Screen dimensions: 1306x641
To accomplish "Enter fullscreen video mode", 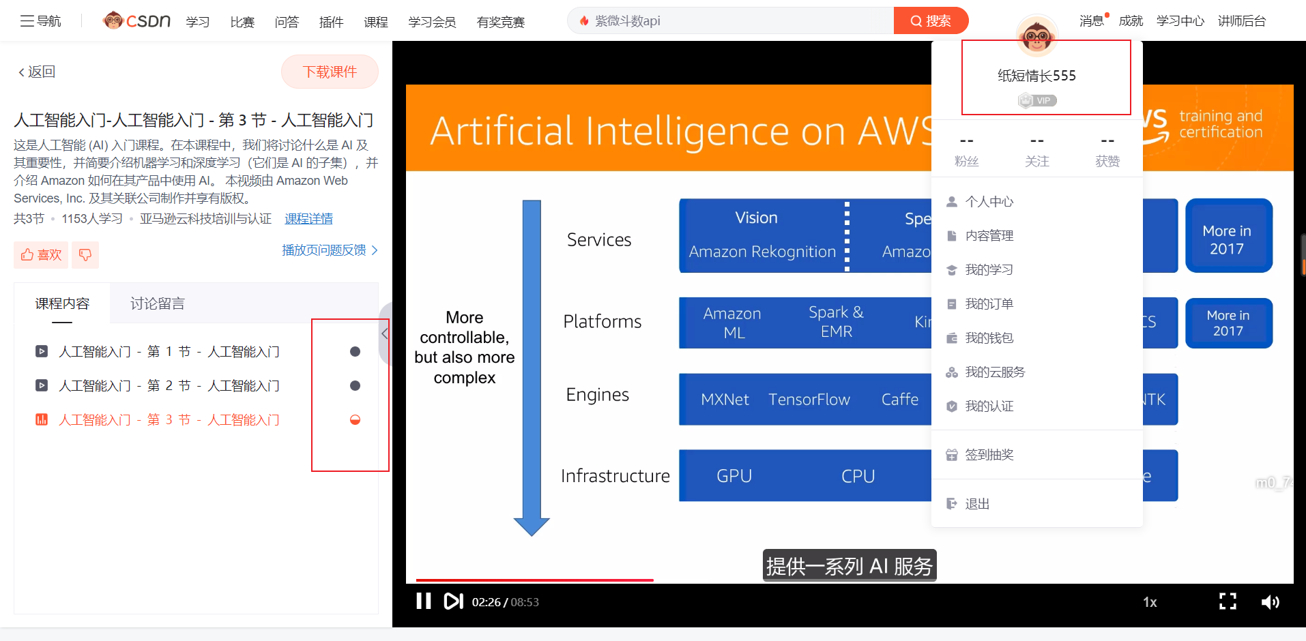I will (x=1228, y=601).
